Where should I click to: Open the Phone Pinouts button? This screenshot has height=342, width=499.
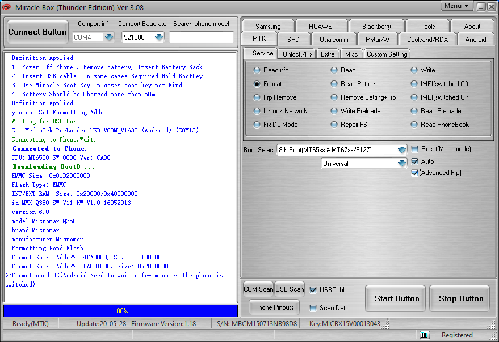(x=274, y=307)
